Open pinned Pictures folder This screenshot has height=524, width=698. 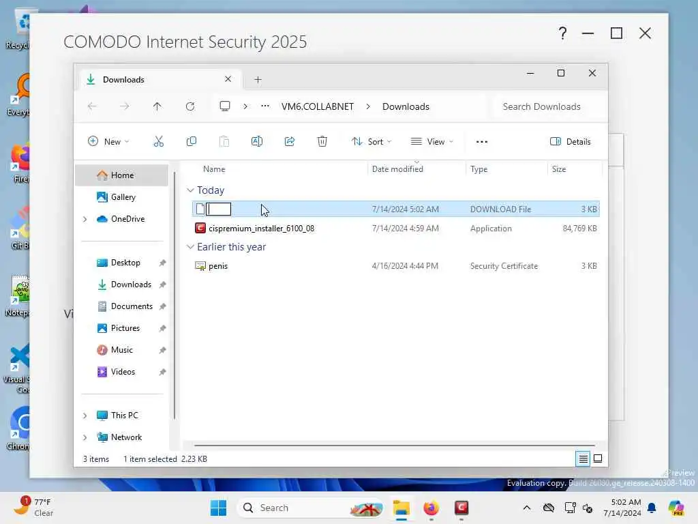click(x=125, y=328)
